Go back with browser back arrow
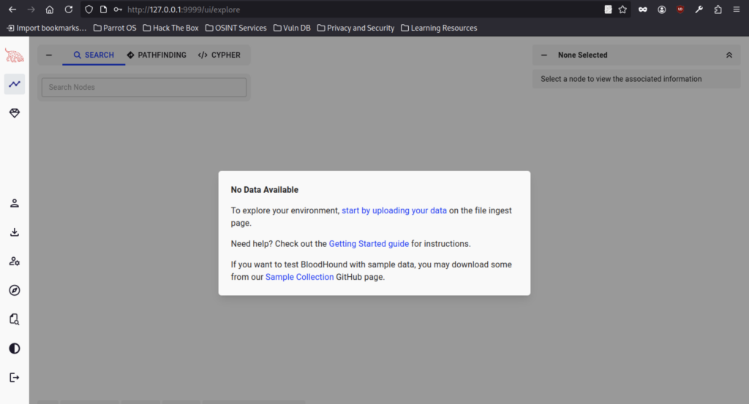Image resolution: width=749 pixels, height=404 pixels. tap(12, 9)
